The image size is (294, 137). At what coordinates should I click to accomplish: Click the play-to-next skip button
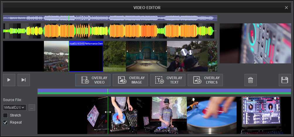tap(23, 80)
